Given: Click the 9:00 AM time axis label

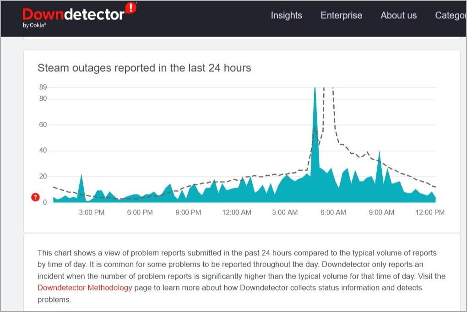Looking at the screenshot, I should point(381,212).
